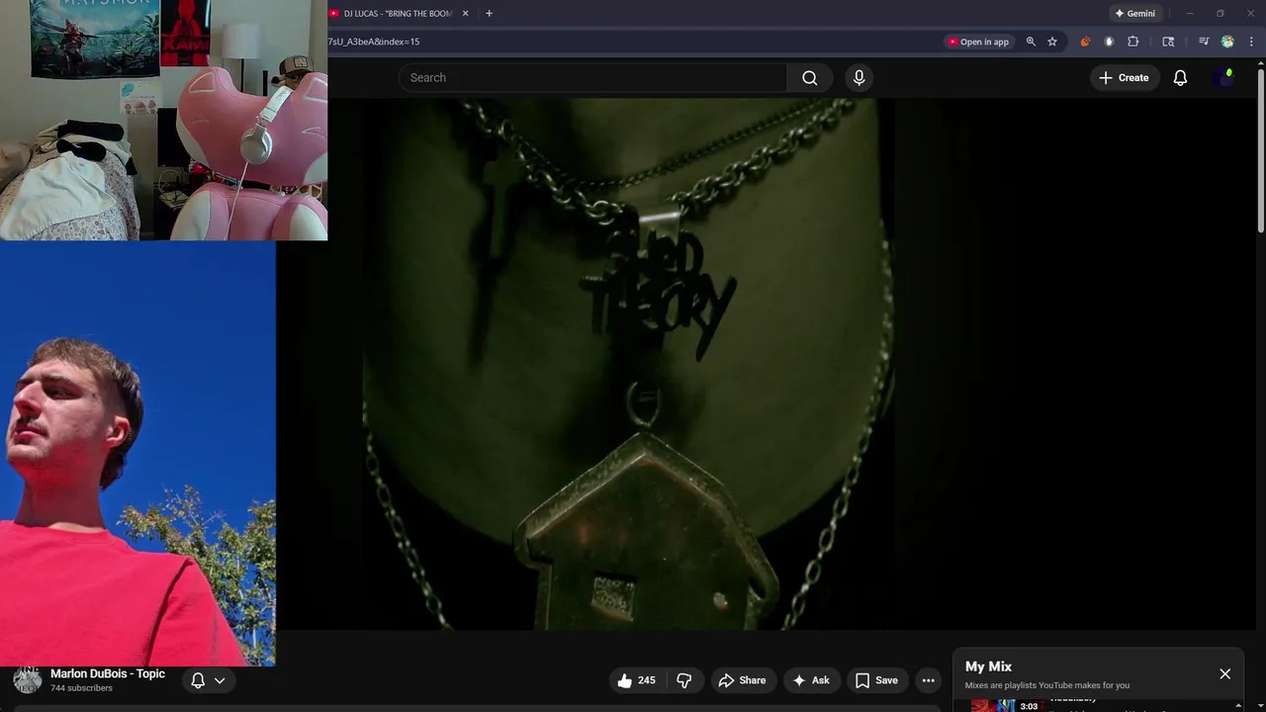Open the grey hand extension icon
The height and width of the screenshot is (712, 1266).
[x=1109, y=42]
